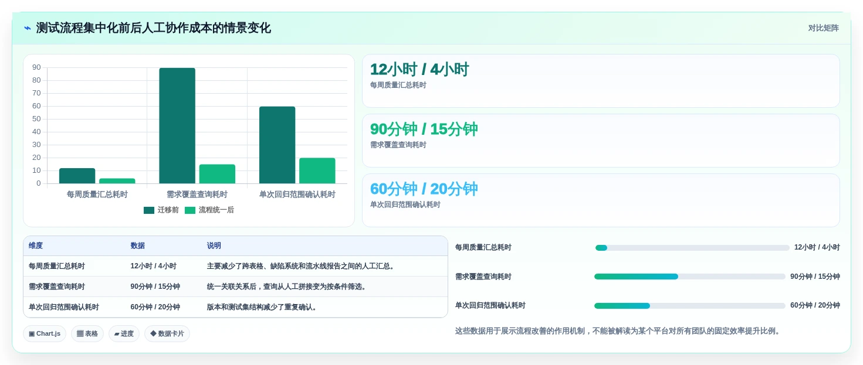Click the lightning icon beside the title

pyautogui.click(x=28, y=28)
